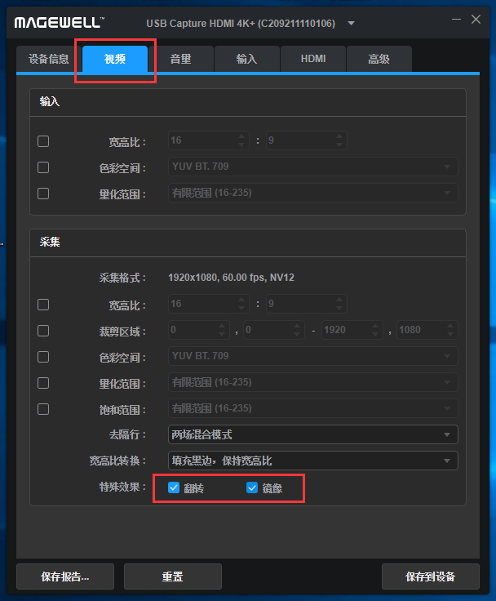Decrease input aspect height spinner
Viewport: 496px width, 601px height.
coord(339,145)
